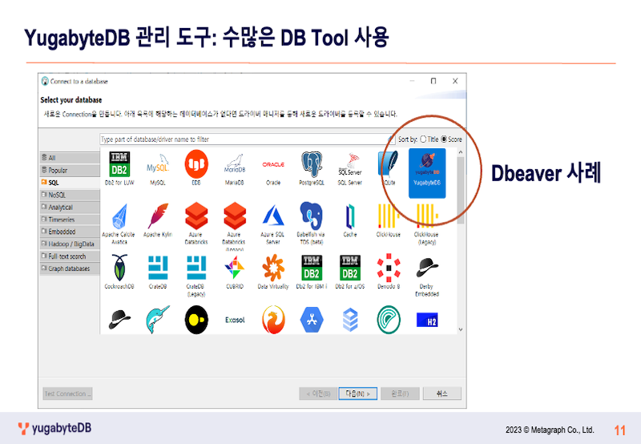Select the blue narwhal database icon

click(157, 320)
